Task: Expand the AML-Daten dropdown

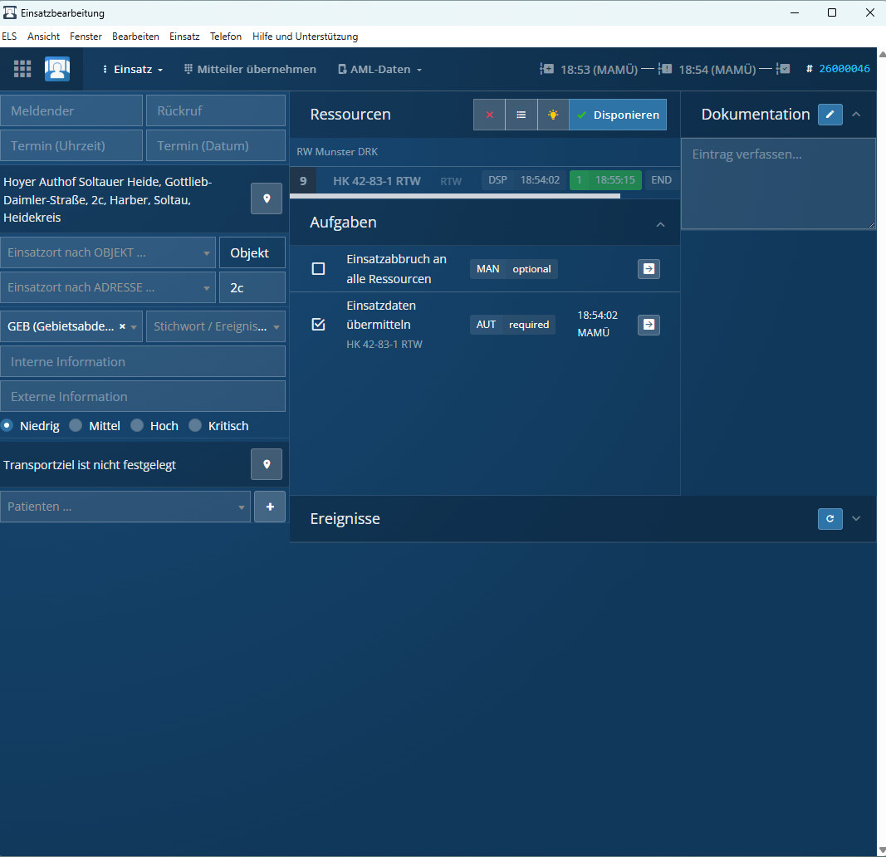Action: coord(380,70)
